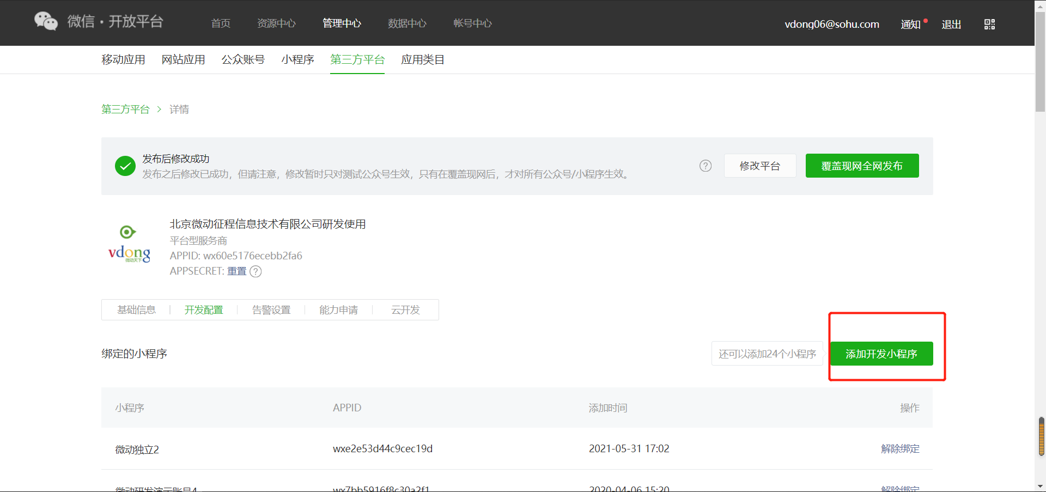Click the 微动独立2 row name
The image size is (1046, 492).
pyautogui.click(x=137, y=449)
